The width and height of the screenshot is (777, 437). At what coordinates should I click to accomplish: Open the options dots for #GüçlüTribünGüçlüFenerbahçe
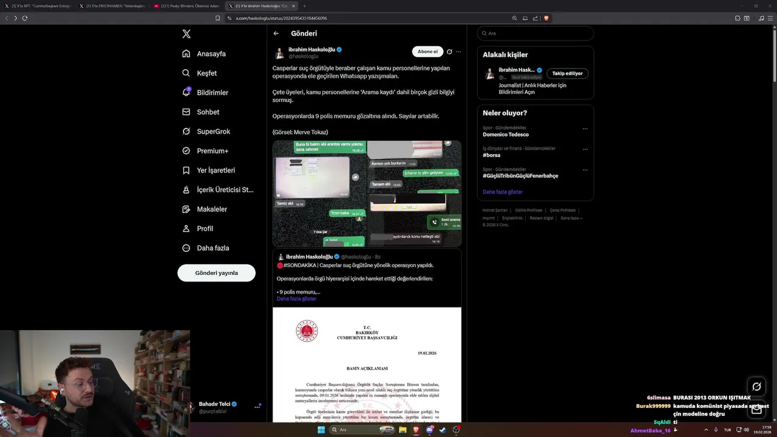pyautogui.click(x=585, y=170)
